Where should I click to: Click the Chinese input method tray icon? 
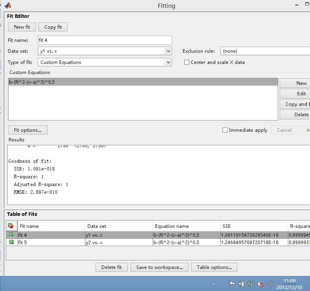pyautogui.click(x=271, y=284)
